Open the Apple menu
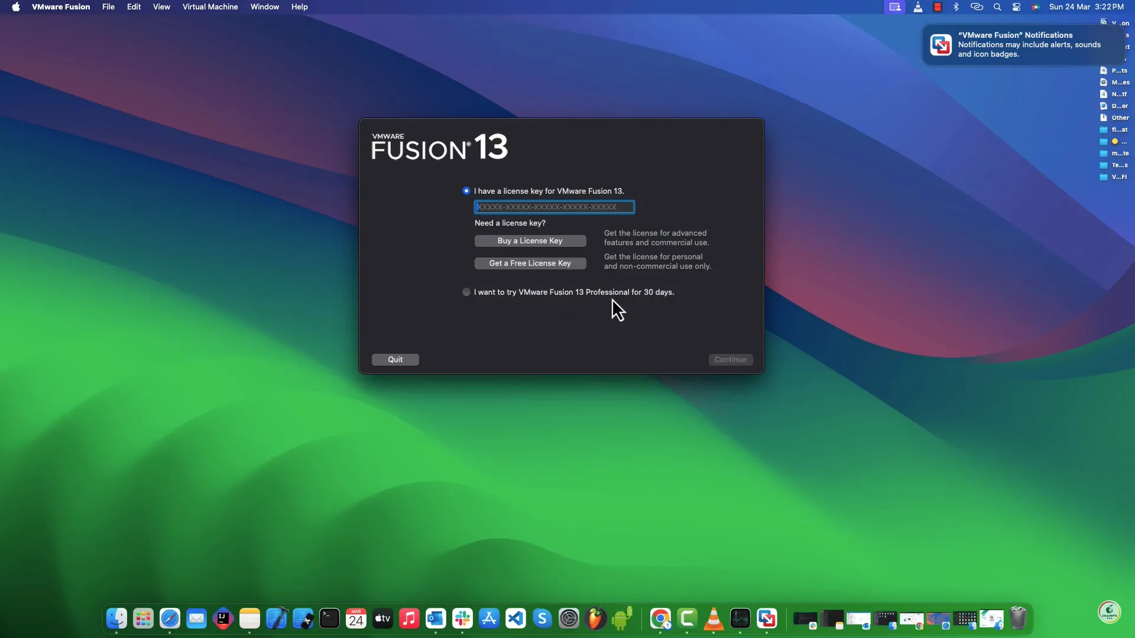1135x638 pixels. point(16,7)
